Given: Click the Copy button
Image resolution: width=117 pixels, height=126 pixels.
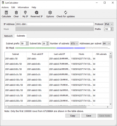Looking at the screenshot, I should point(73,116).
